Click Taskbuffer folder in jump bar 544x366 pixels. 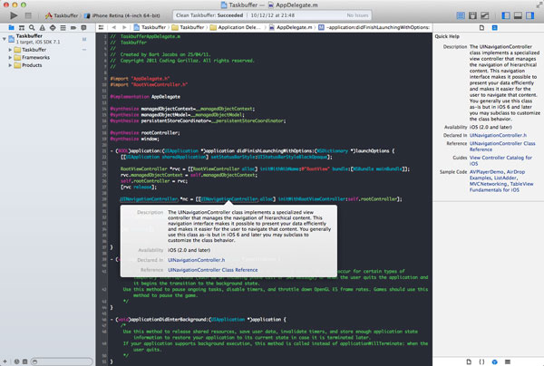click(189, 27)
